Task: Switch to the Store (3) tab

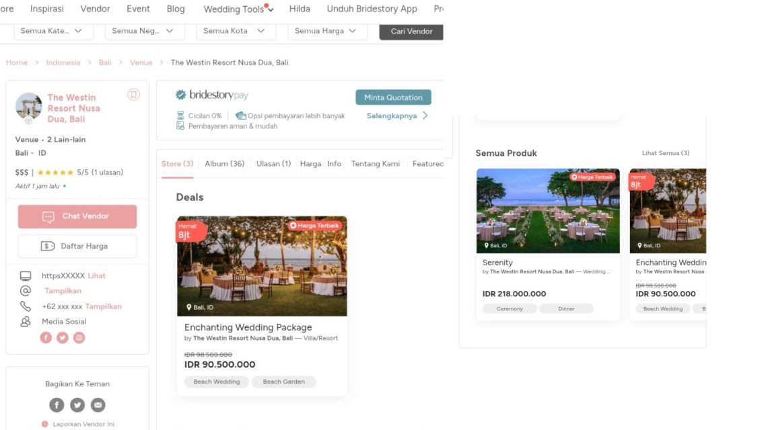Action: pyautogui.click(x=177, y=164)
